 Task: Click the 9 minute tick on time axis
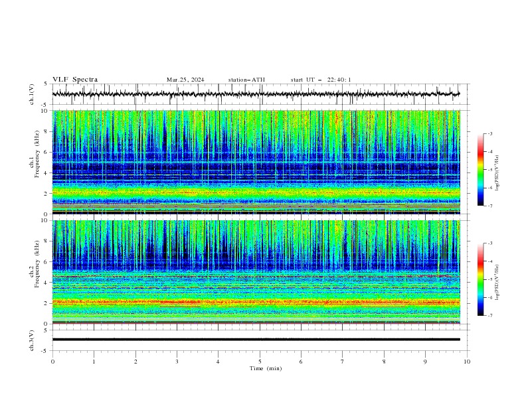point(425,362)
